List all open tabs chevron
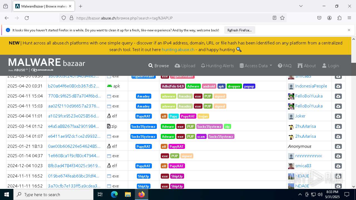 [301, 6]
